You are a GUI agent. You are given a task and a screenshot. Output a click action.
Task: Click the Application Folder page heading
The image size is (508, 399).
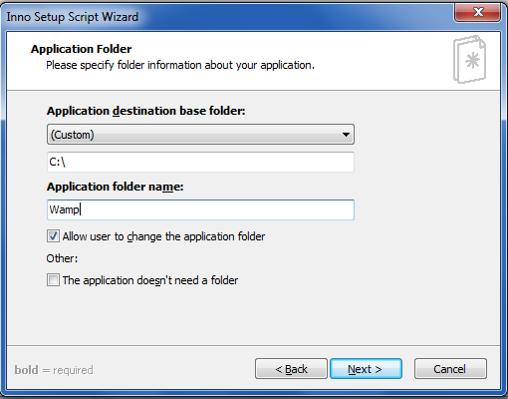(x=82, y=49)
